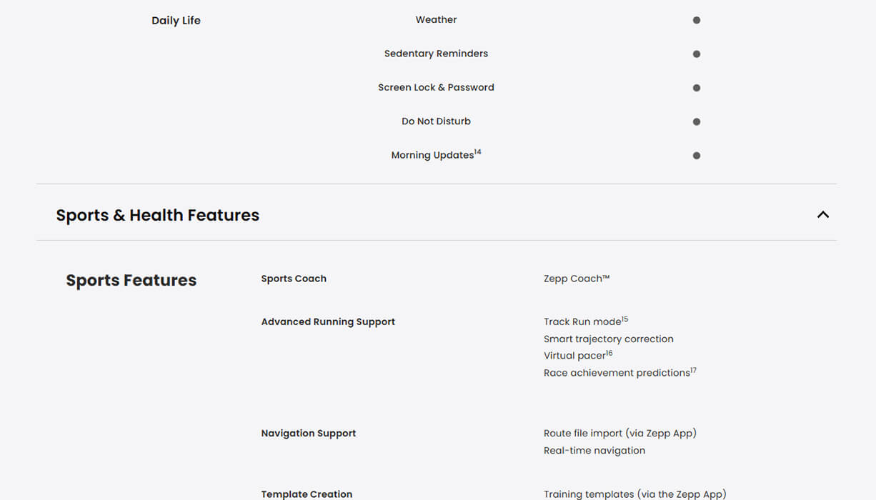Select the Advanced Running Support label

click(328, 321)
